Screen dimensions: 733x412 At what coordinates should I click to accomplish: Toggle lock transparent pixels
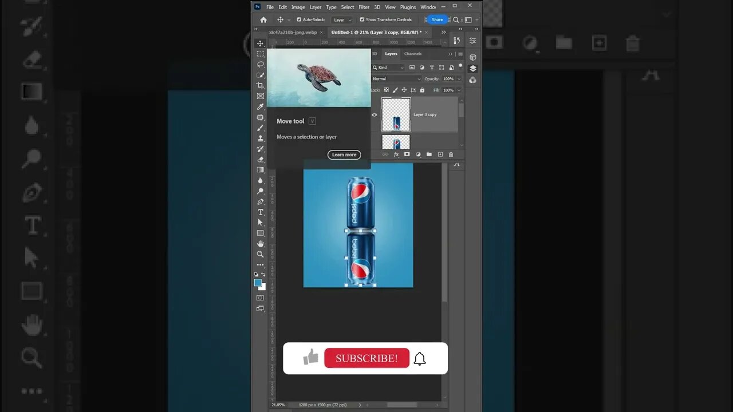(386, 90)
